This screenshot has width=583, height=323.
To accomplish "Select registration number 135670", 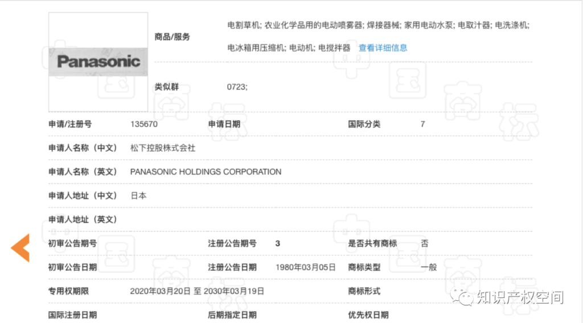I will pos(144,124).
